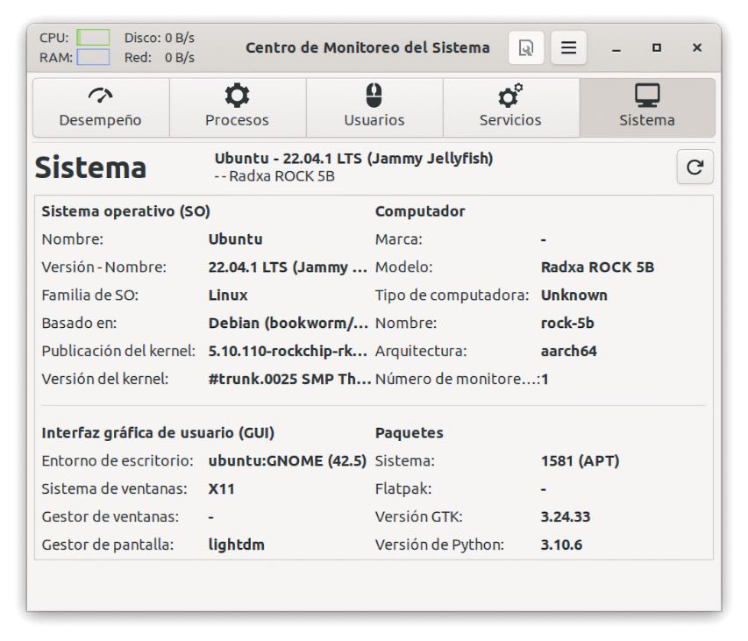
Task: Switch to the Procesos tab
Action: tap(238, 108)
